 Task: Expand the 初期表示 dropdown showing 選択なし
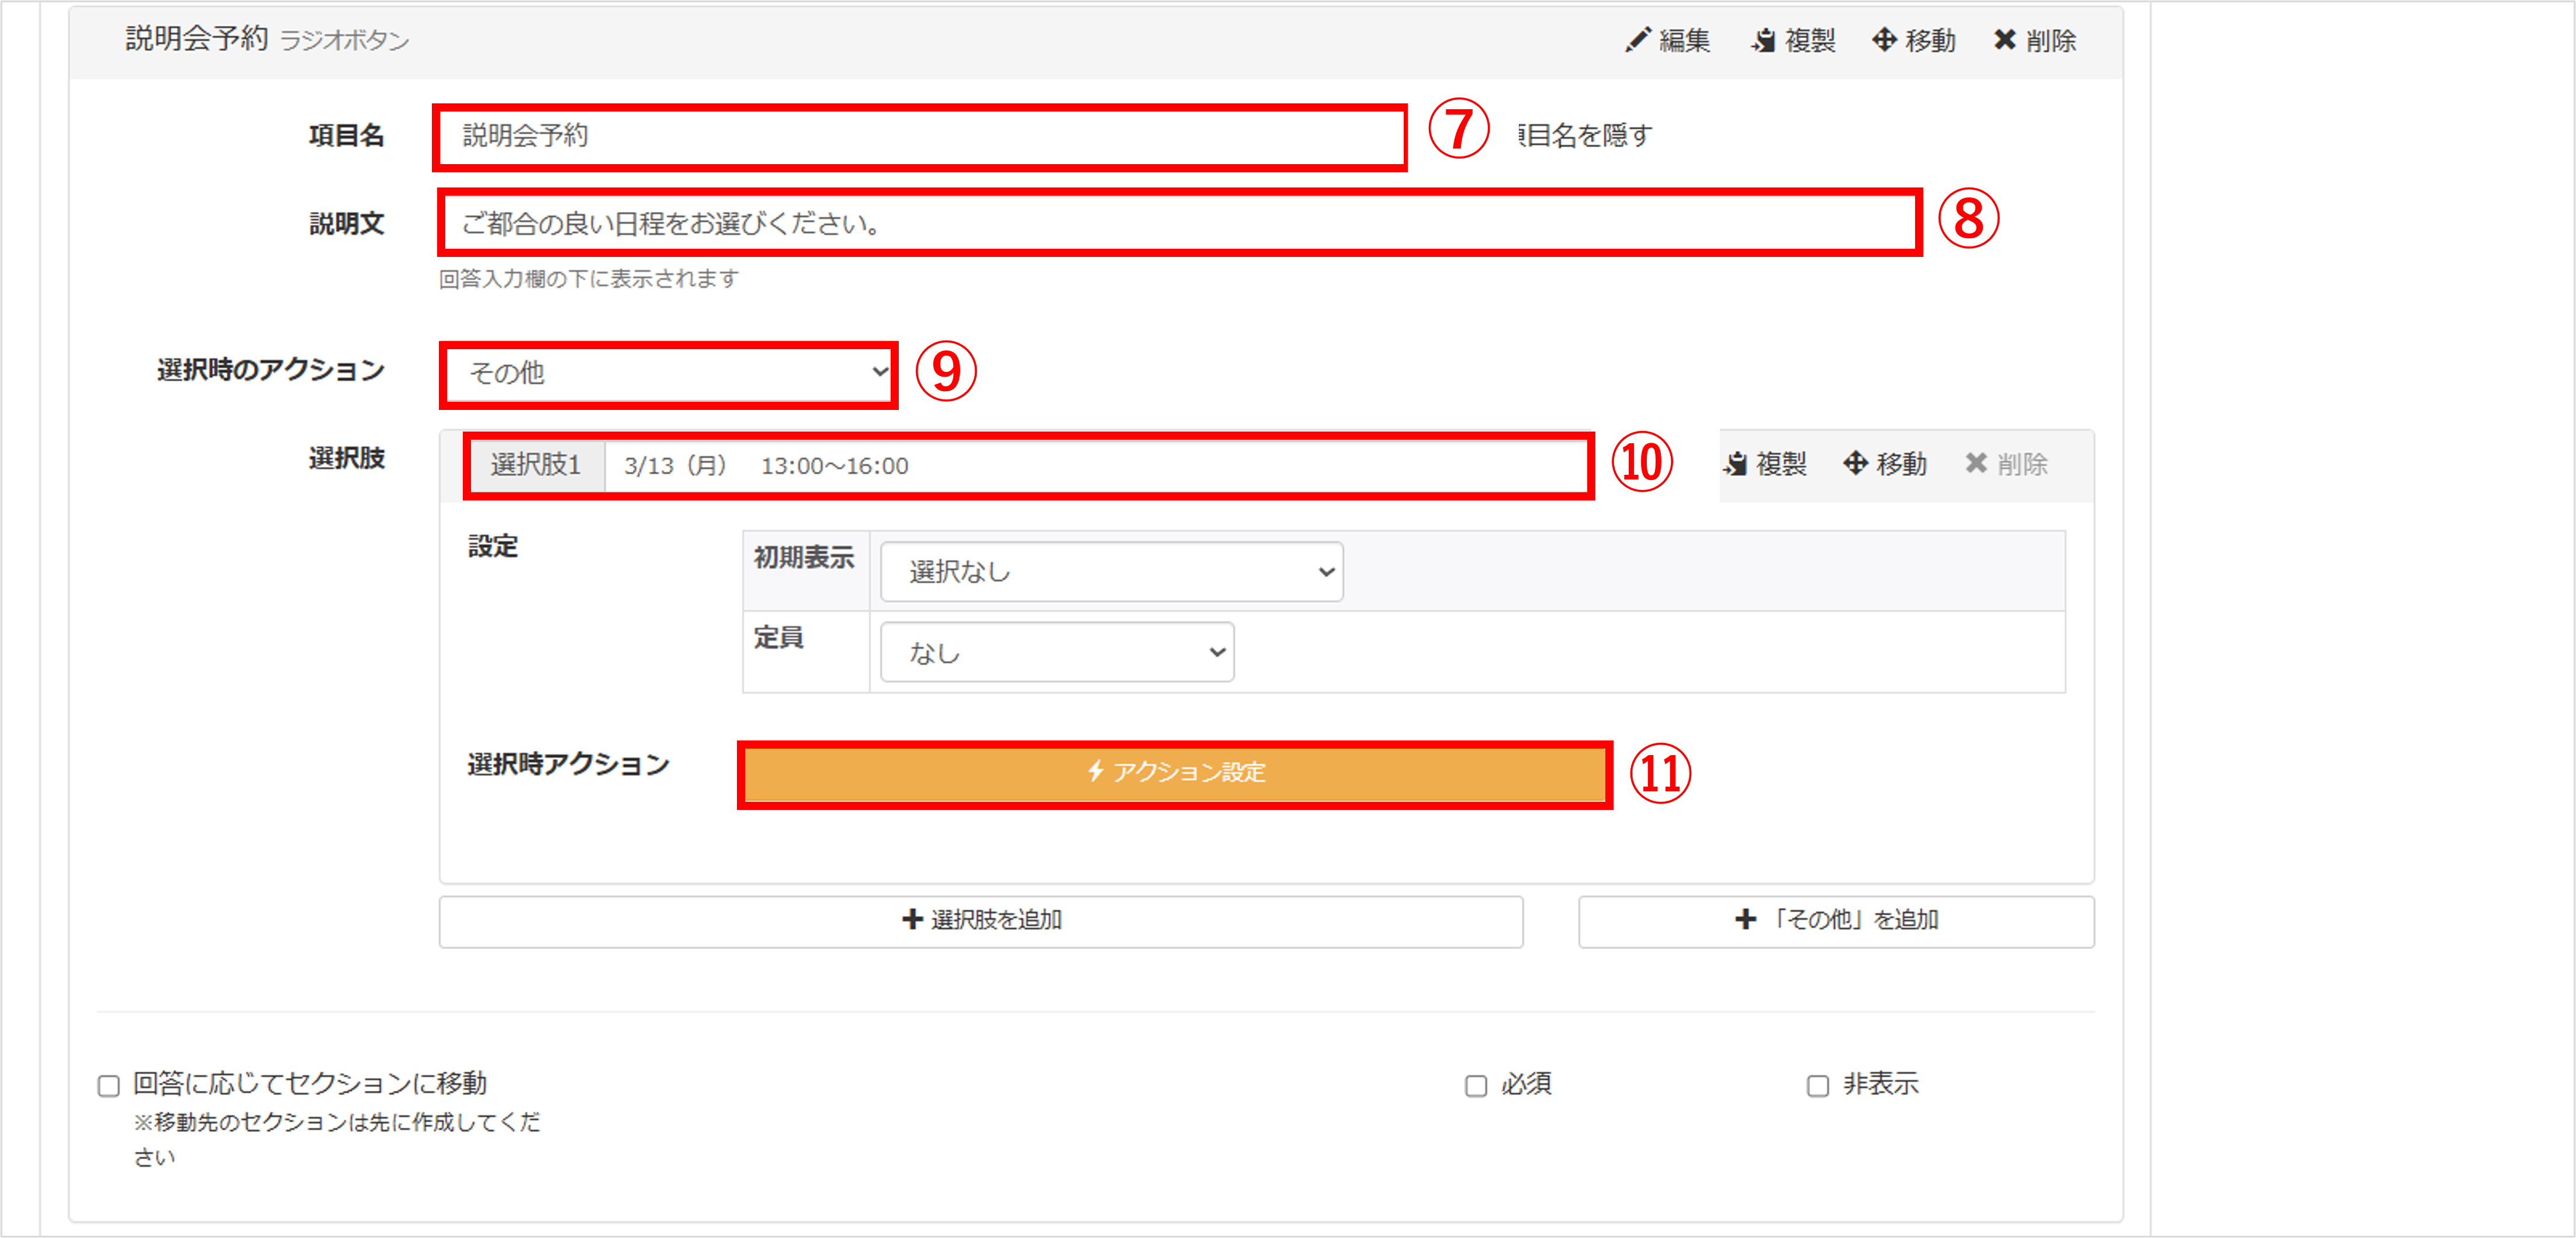[1112, 572]
